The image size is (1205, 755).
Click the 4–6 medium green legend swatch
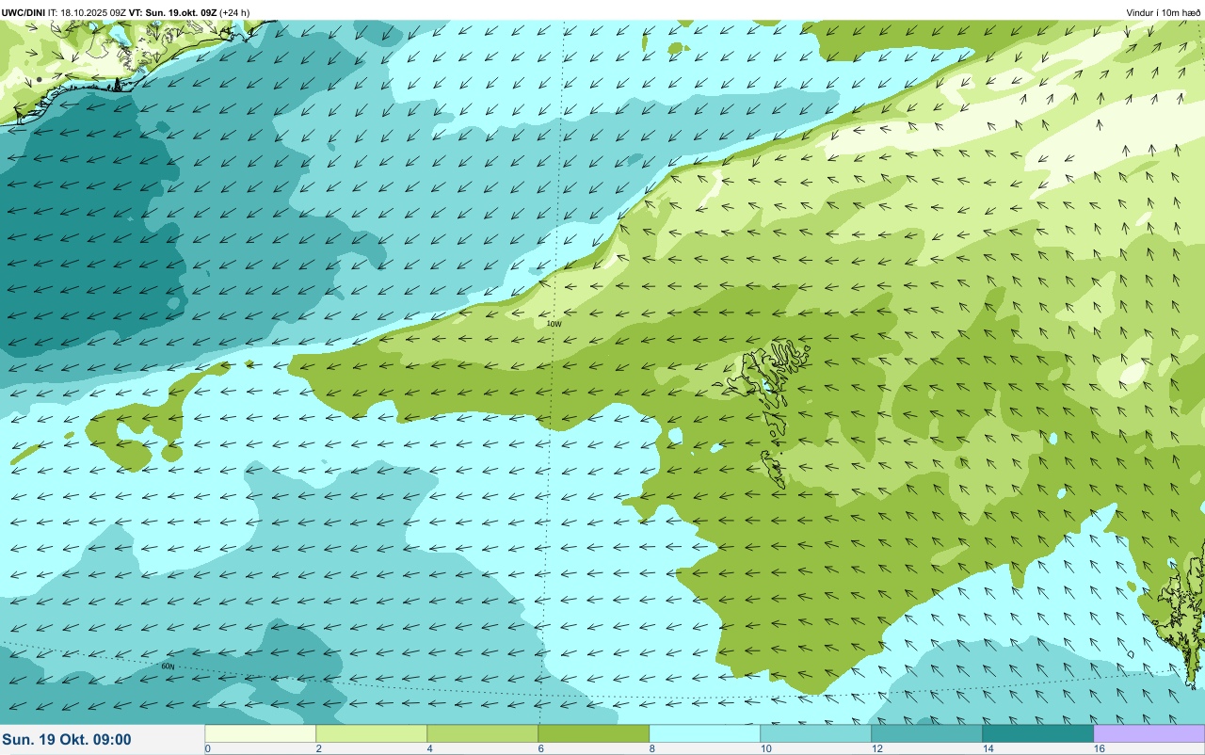pos(483,733)
